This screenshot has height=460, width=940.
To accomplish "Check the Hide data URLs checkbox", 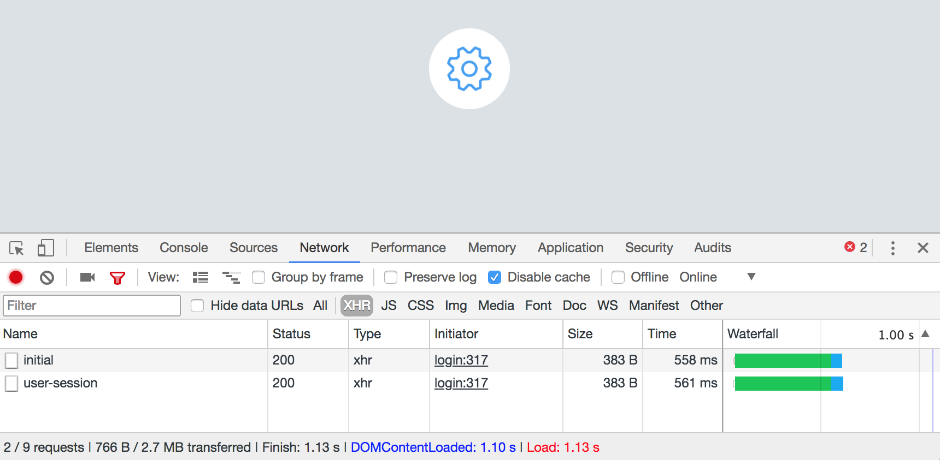I will pos(197,306).
